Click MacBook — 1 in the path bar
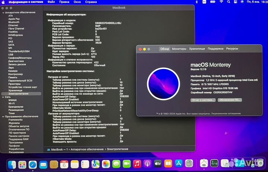This screenshot has height=172, width=268. pos(58,149)
